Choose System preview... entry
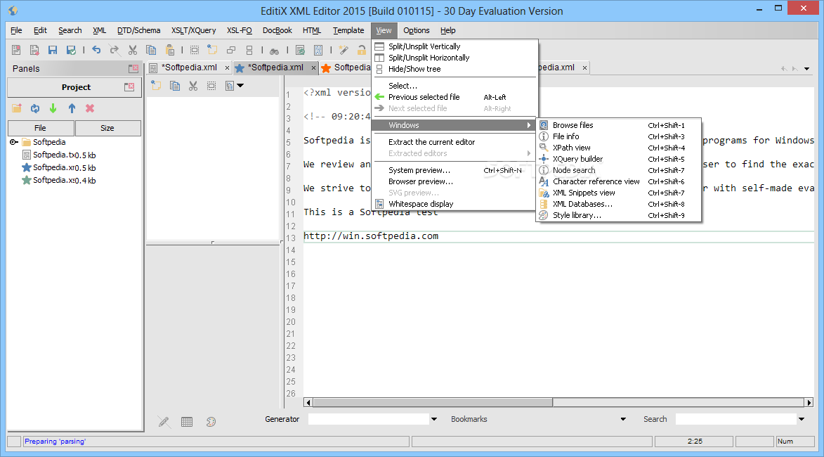Viewport: 824px width, 457px height. (454, 170)
